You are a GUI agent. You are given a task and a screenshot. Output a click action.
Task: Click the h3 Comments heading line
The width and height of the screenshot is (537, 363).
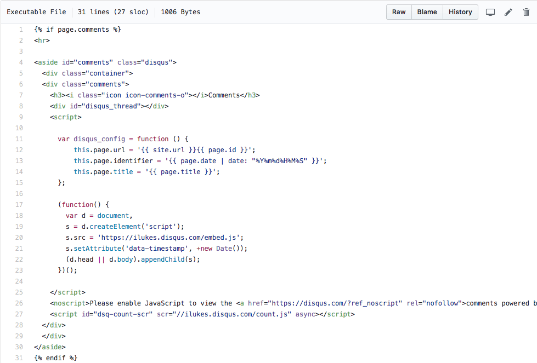155,95
